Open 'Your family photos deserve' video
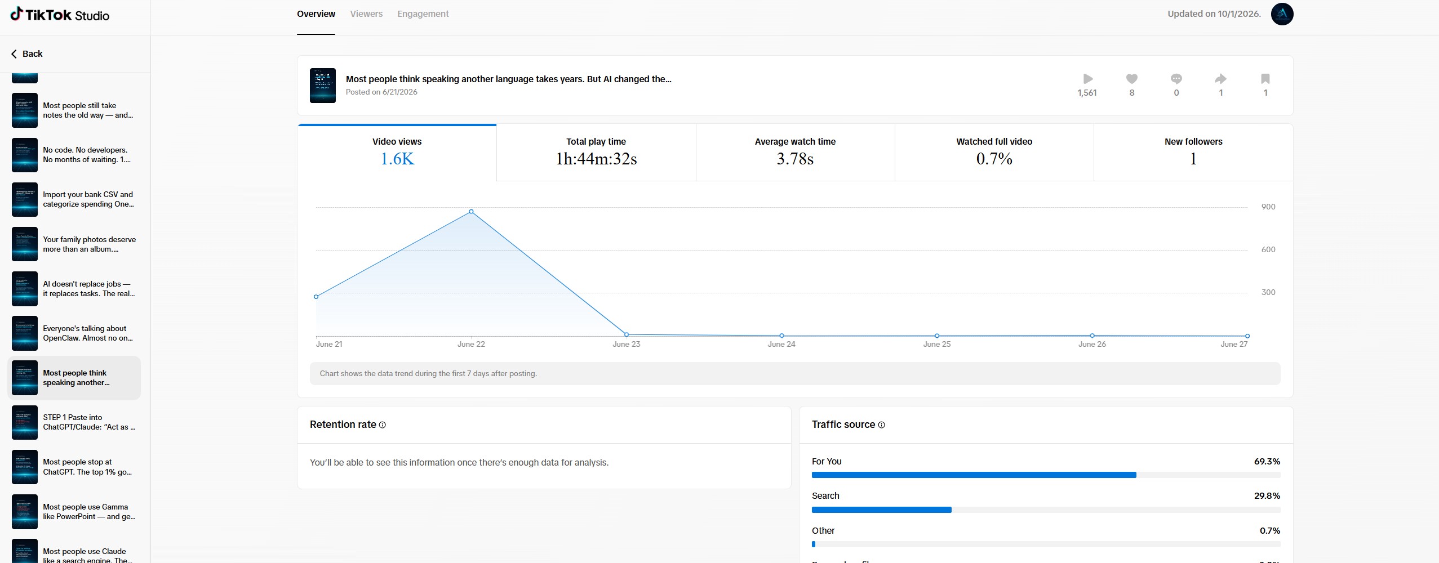This screenshot has height=563, width=1439. coord(74,244)
